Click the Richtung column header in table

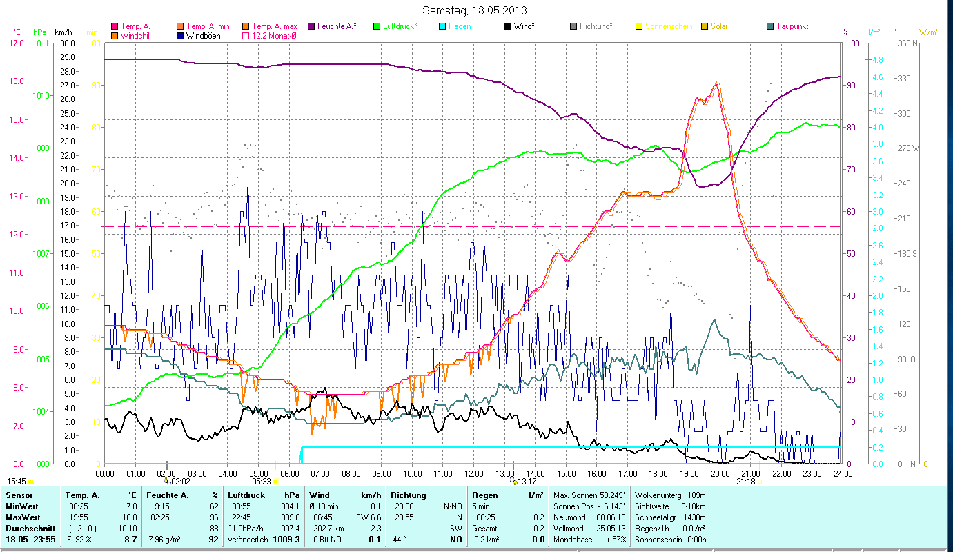pyautogui.click(x=409, y=495)
